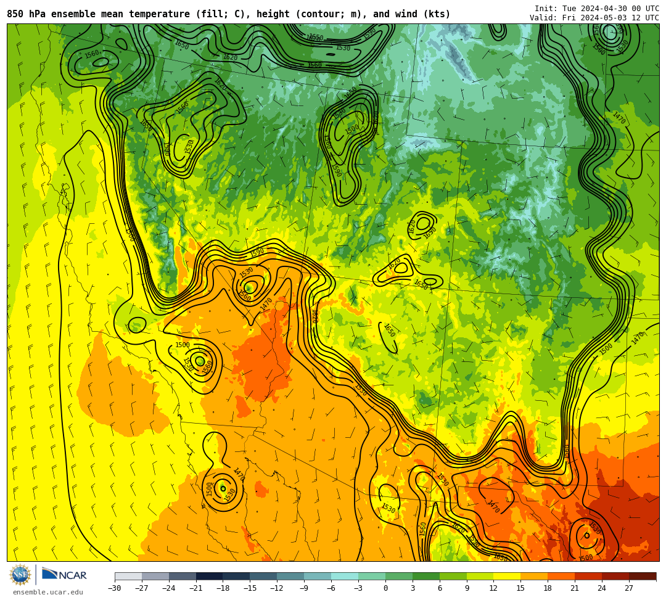Click the positive 27 colorbar tick label
666x600 pixels.
630,588
